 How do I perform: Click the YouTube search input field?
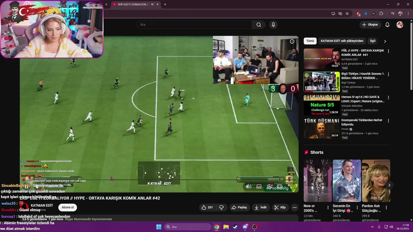click(x=195, y=25)
